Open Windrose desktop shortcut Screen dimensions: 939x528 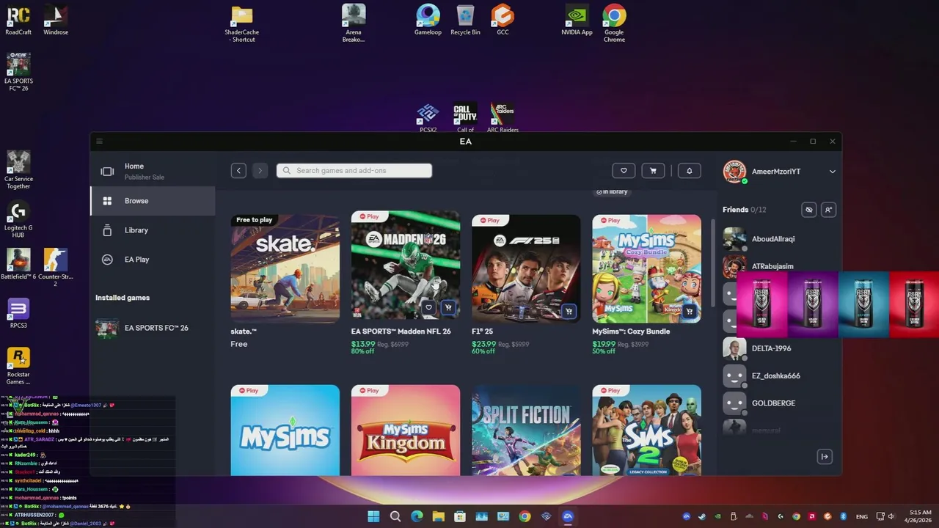(x=56, y=20)
